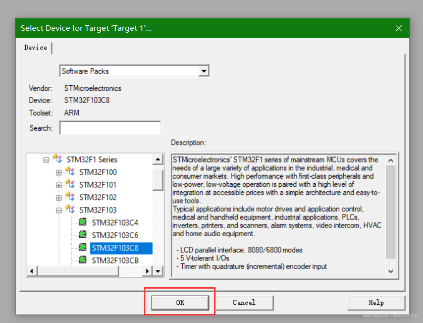
Task: Click the chip icon beside STM32F103C4
Action: (83, 222)
